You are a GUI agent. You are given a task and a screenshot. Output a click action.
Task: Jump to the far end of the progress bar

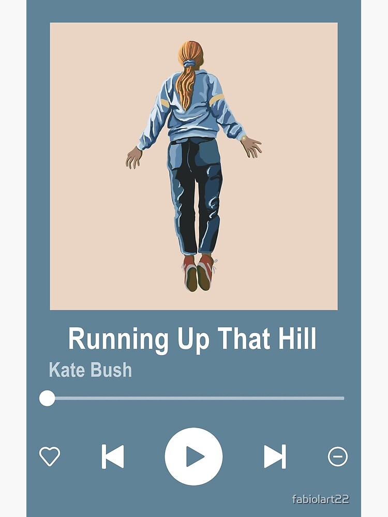[x=343, y=398]
